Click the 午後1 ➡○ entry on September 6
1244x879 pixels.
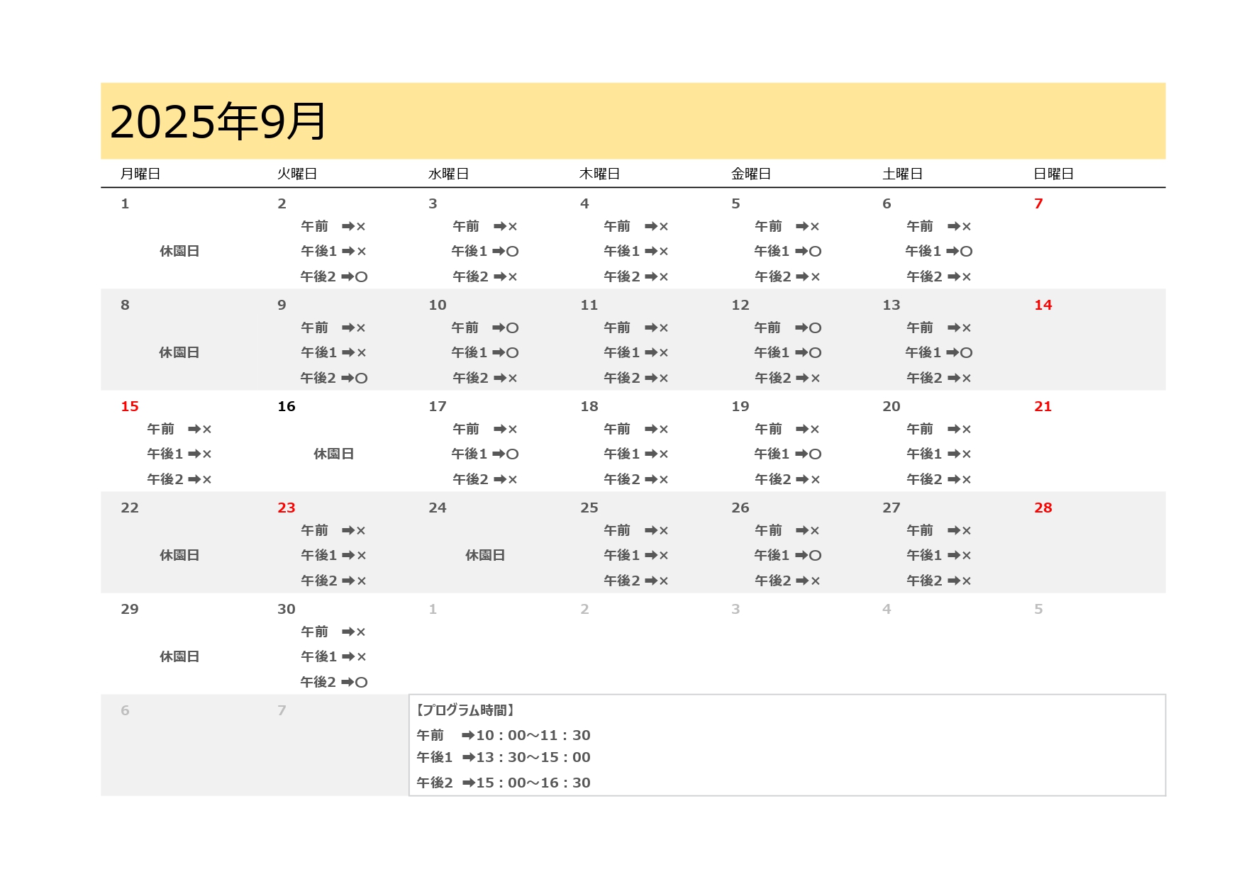[939, 251]
